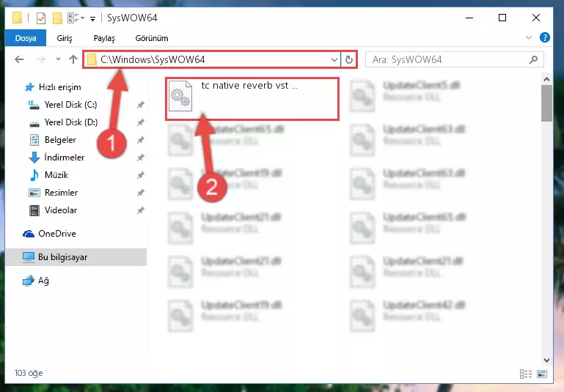Click the Resimler picture icon
Viewport: 564px width, 392px height.
[x=34, y=193]
